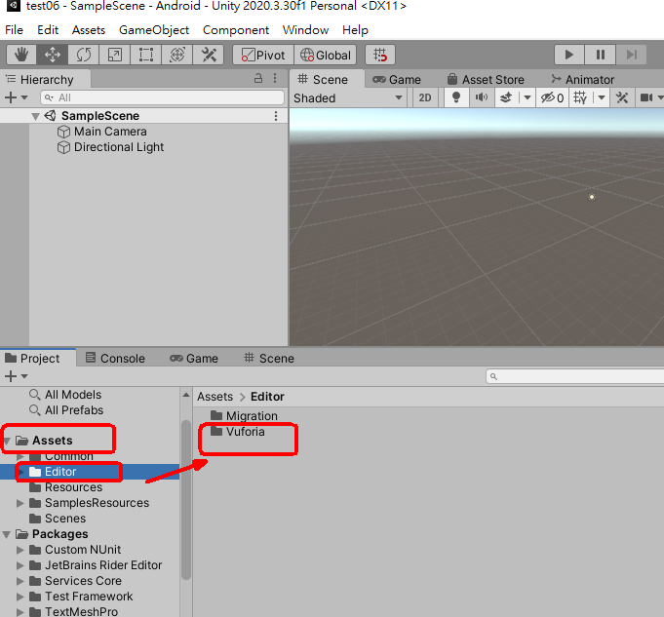The image size is (664, 617).
Task: Open the bottom Game tab
Action: (194, 359)
